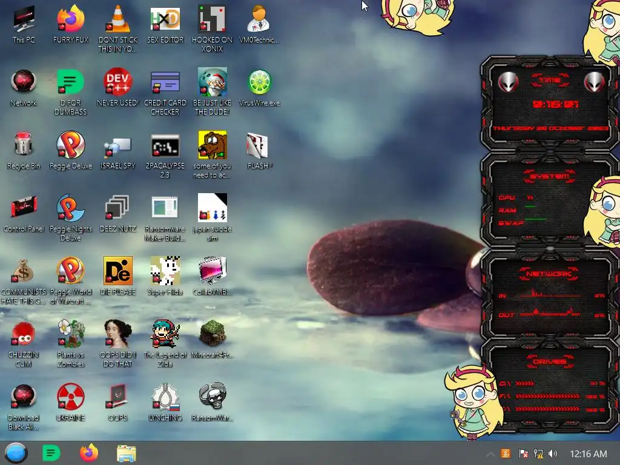Screen dimensions: 620x465
Task: Click the IN traffic graph in NETWORK widget
Action: pyautogui.click(x=550, y=294)
